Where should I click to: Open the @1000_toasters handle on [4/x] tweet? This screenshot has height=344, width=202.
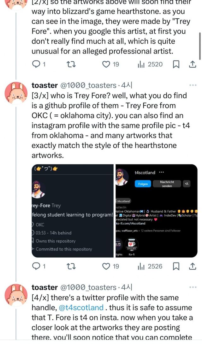(88, 287)
